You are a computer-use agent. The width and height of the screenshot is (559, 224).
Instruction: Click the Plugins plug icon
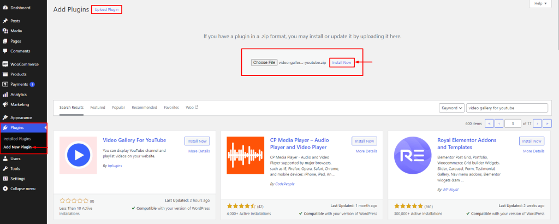click(5, 128)
